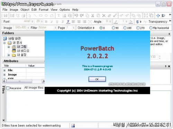Expand the My Pictures (내 그림) tree node
The height and width of the screenshot is (129, 173).
pyautogui.click(x=9, y=47)
